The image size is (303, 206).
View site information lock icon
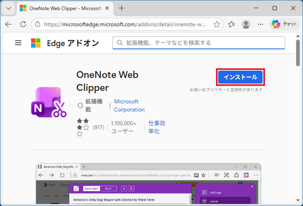click(x=37, y=24)
